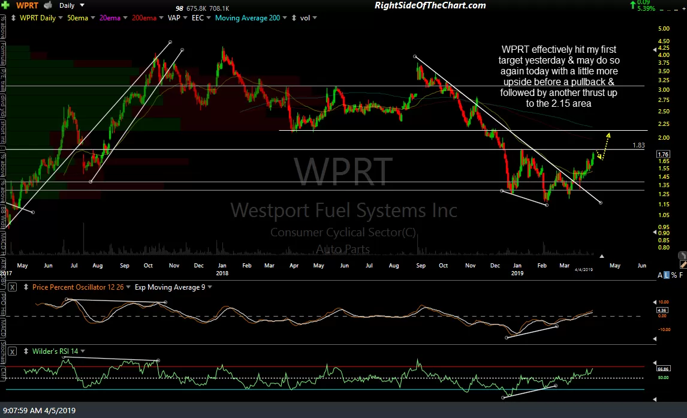Click the 200ema indicator label
The image size is (687, 418).
[144, 18]
